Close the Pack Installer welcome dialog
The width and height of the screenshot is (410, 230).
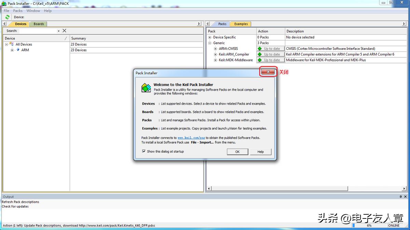[268, 72]
